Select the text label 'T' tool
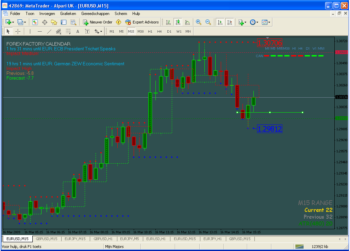This screenshot has width=350, height=251. (x=87, y=31)
